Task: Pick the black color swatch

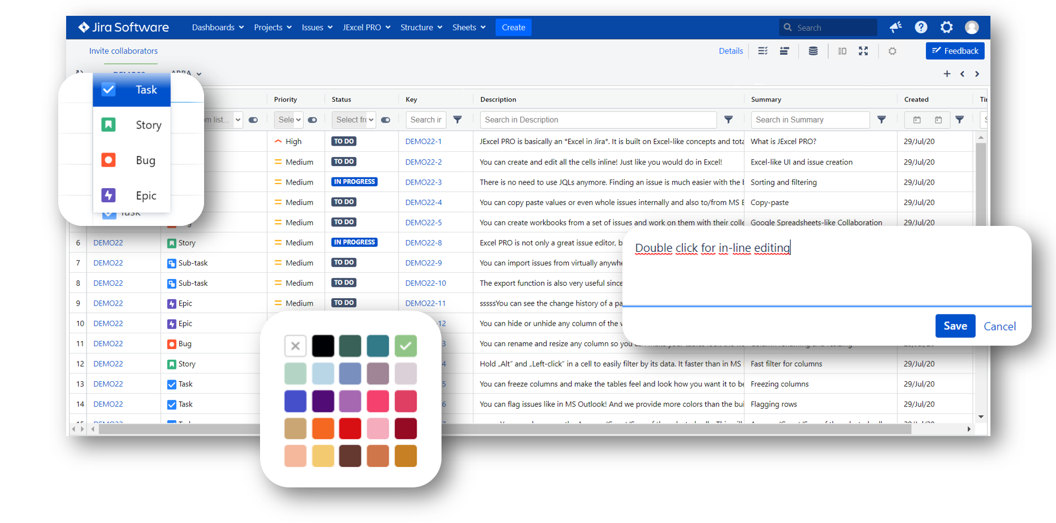Action: click(323, 346)
